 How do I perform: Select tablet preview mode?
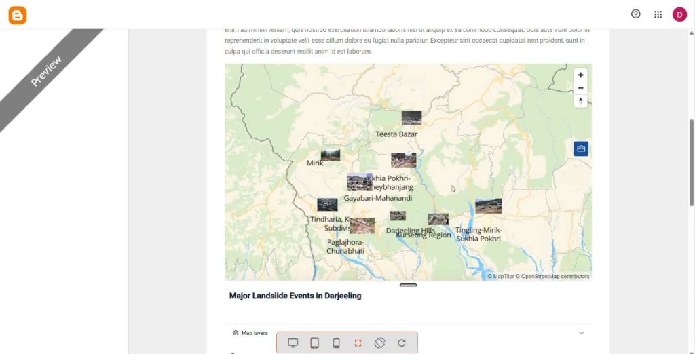tap(315, 343)
